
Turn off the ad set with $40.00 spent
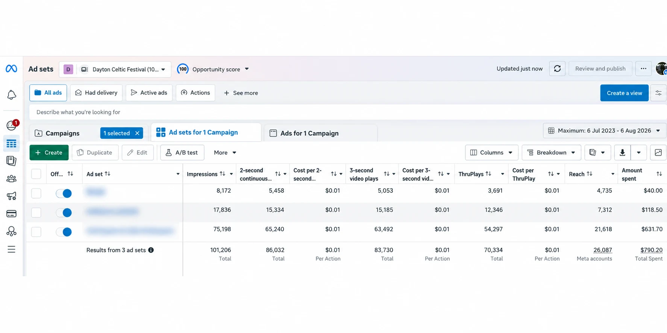[64, 193]
